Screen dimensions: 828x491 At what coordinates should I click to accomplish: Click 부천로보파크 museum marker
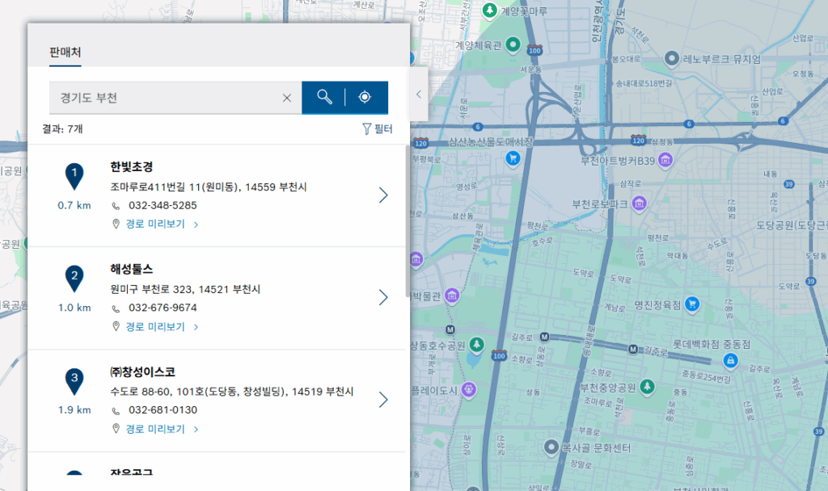(x=639, y=203)
